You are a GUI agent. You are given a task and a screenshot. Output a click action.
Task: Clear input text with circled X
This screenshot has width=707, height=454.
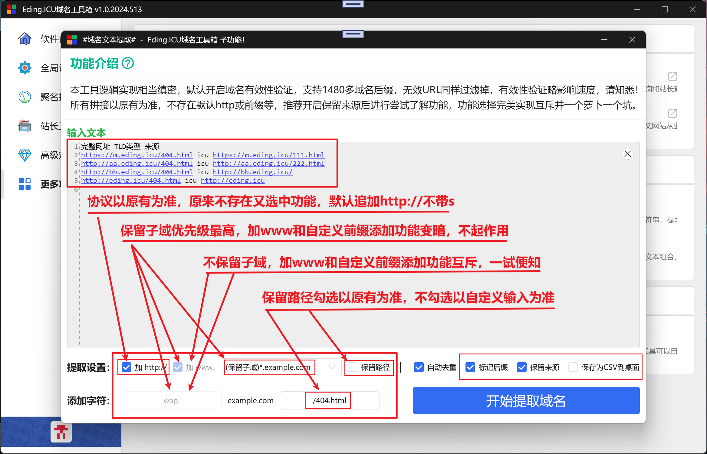tap(628, 154)
